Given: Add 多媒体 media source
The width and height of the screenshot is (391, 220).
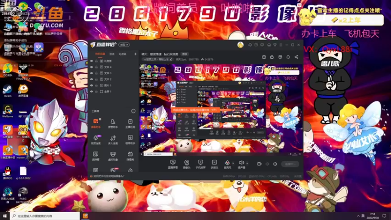Looking at the screenshot, I should click(x=214, y=164).
